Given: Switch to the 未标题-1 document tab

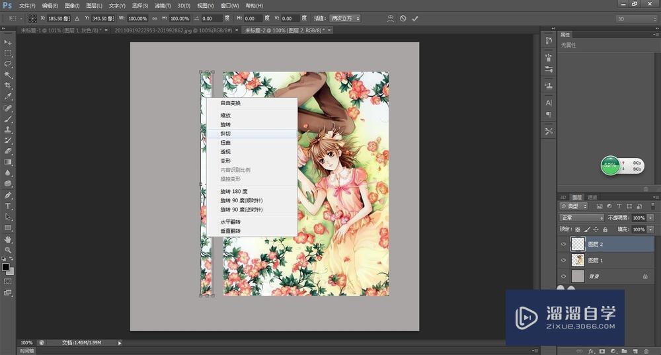Looking at the screenshot, I should click(59, 30).
